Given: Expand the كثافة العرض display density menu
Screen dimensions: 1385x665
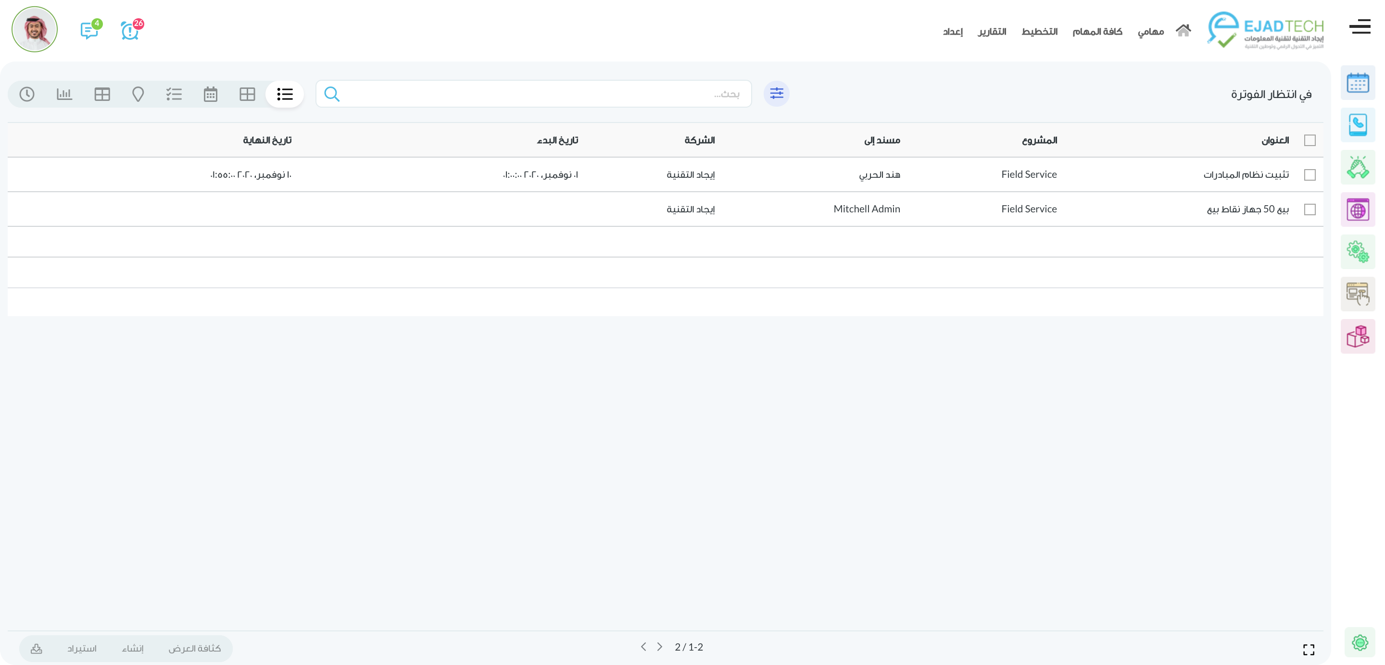Looking at the screenshot, I should pyautogui.click(x=195, y=648).
